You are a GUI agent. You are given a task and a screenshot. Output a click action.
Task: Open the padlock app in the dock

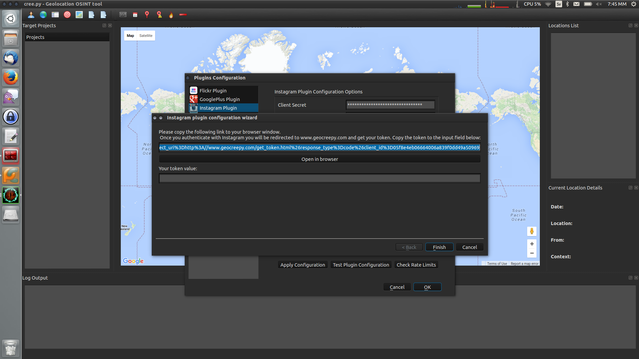[11, 117]
